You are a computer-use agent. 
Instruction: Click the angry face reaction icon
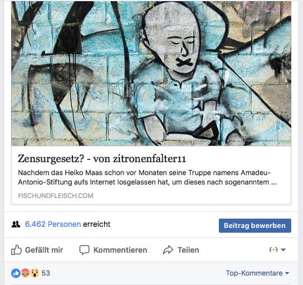point(25,273)
